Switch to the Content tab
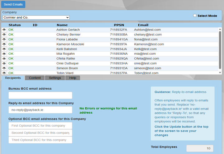 35,78
